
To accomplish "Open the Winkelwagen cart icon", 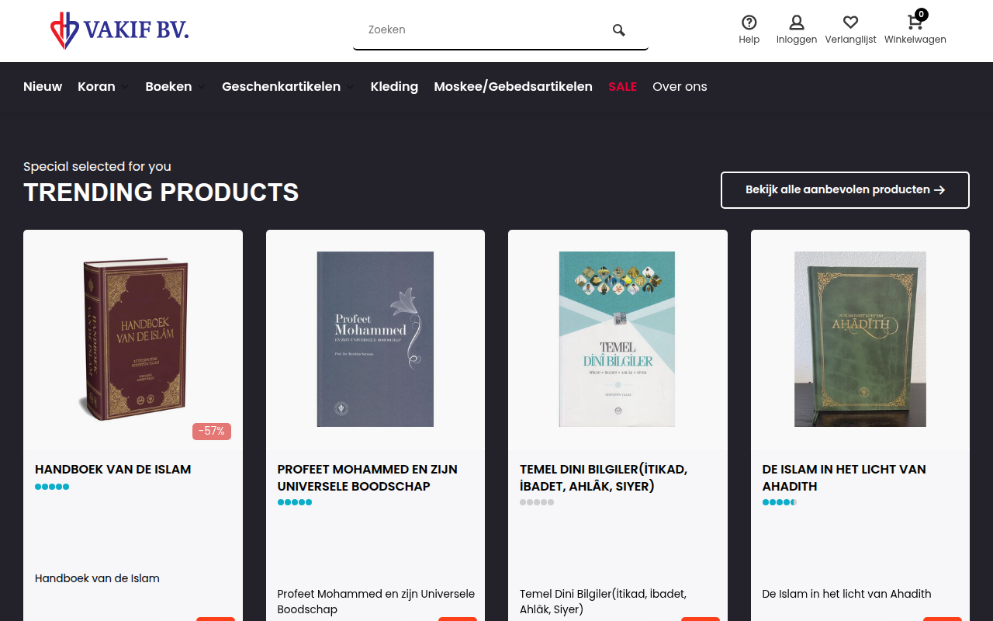I will pos(915,23).
